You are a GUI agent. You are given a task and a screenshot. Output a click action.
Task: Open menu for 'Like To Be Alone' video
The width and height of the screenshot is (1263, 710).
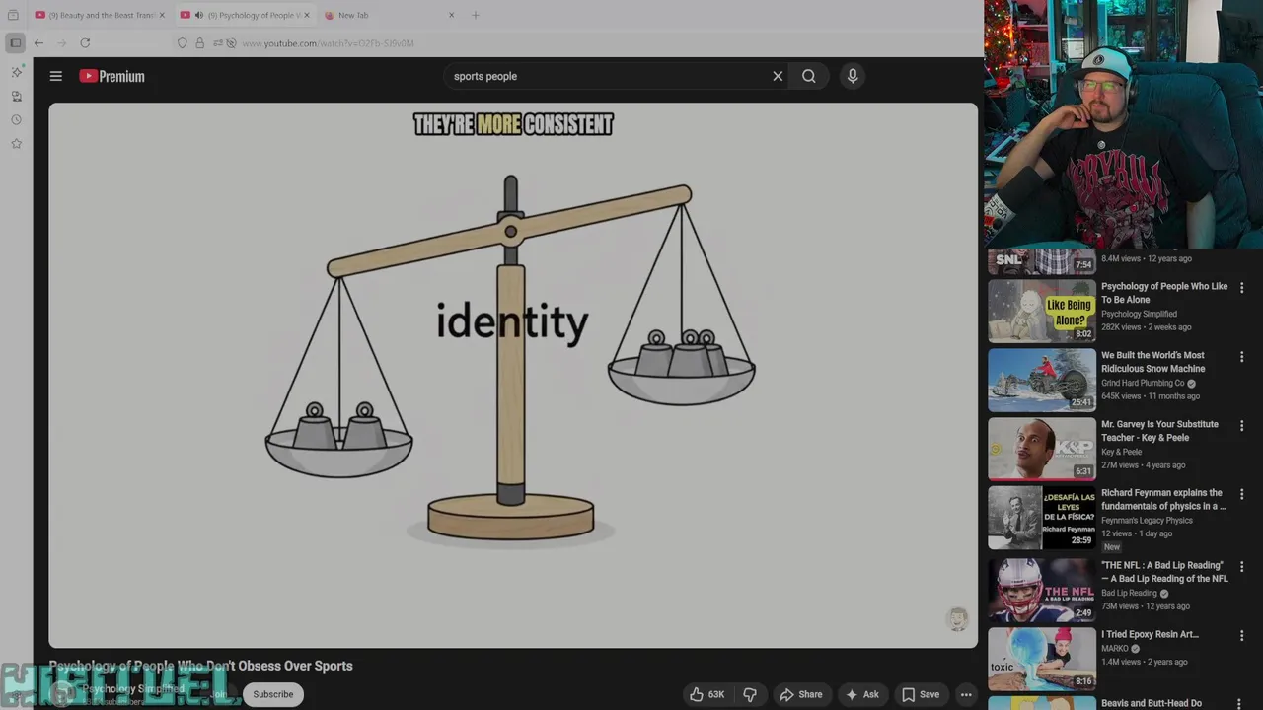(x=1242, y=288)
